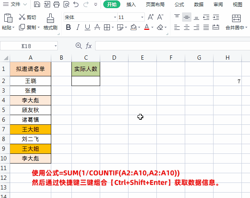Expand quick access toolbar customize arrow
Viewport: 250px width, 198px height.
pos(95,5)
